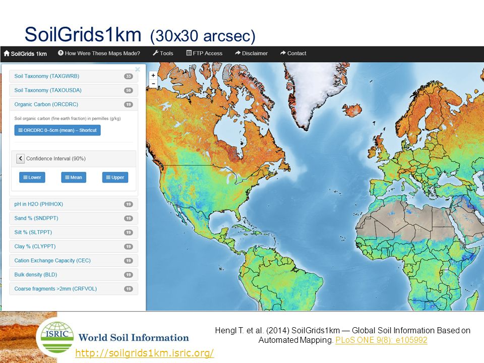
Task: Click the 19 badge on Organic Carbon row
Action: coord(129,105)
